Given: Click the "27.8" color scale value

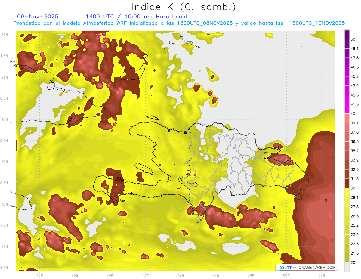Looking at the screenshot, I should pyautogui.click(x=355, y=207).
